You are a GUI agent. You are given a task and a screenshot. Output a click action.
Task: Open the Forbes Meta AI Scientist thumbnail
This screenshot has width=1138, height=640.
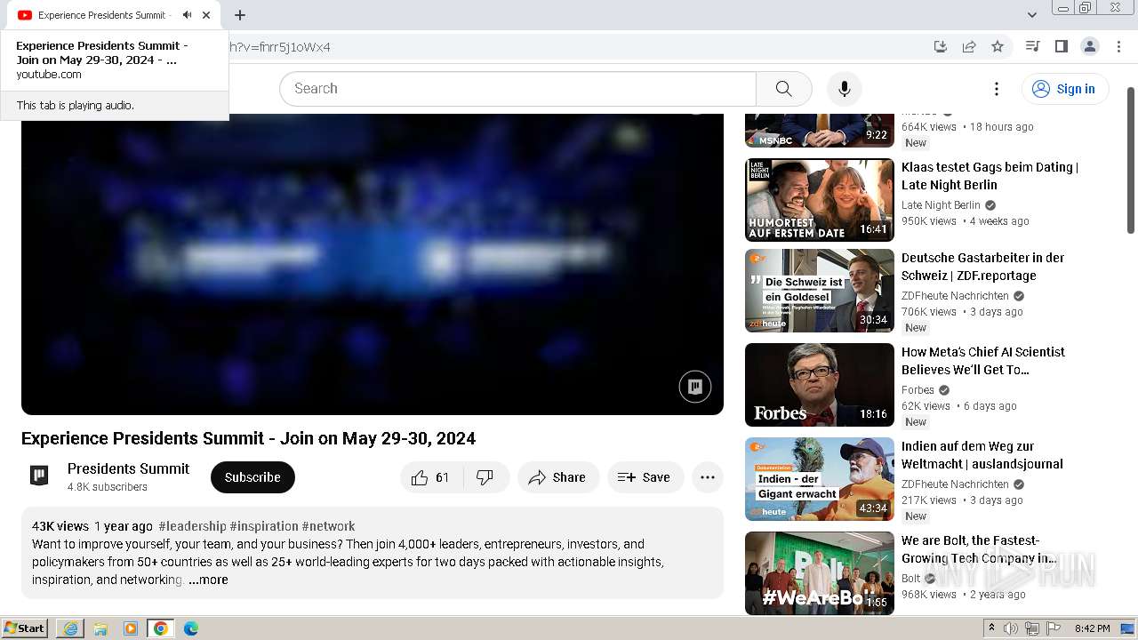click(820, 385)
